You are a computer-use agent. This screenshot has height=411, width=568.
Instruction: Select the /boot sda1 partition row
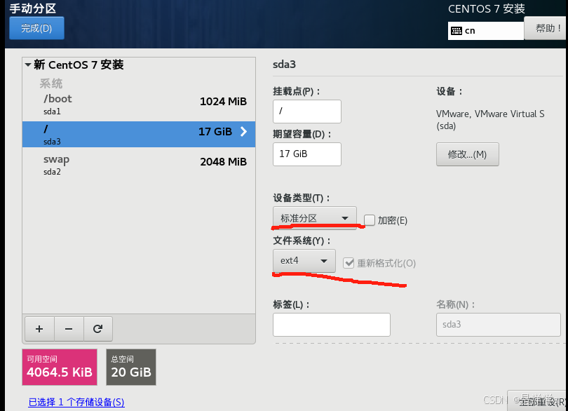click(x=139, y=105)
